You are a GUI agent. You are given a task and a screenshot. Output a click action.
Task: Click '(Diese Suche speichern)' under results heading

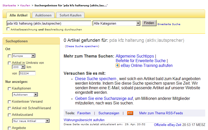click(x=82, y=46)
